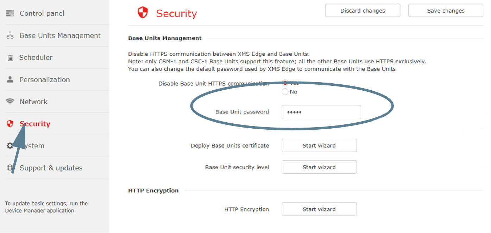
Task: Click the Support & updates lifebuoy icon
Action: pos(10,168)
